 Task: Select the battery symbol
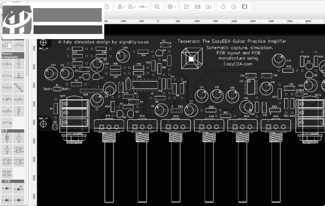[7, 138]
